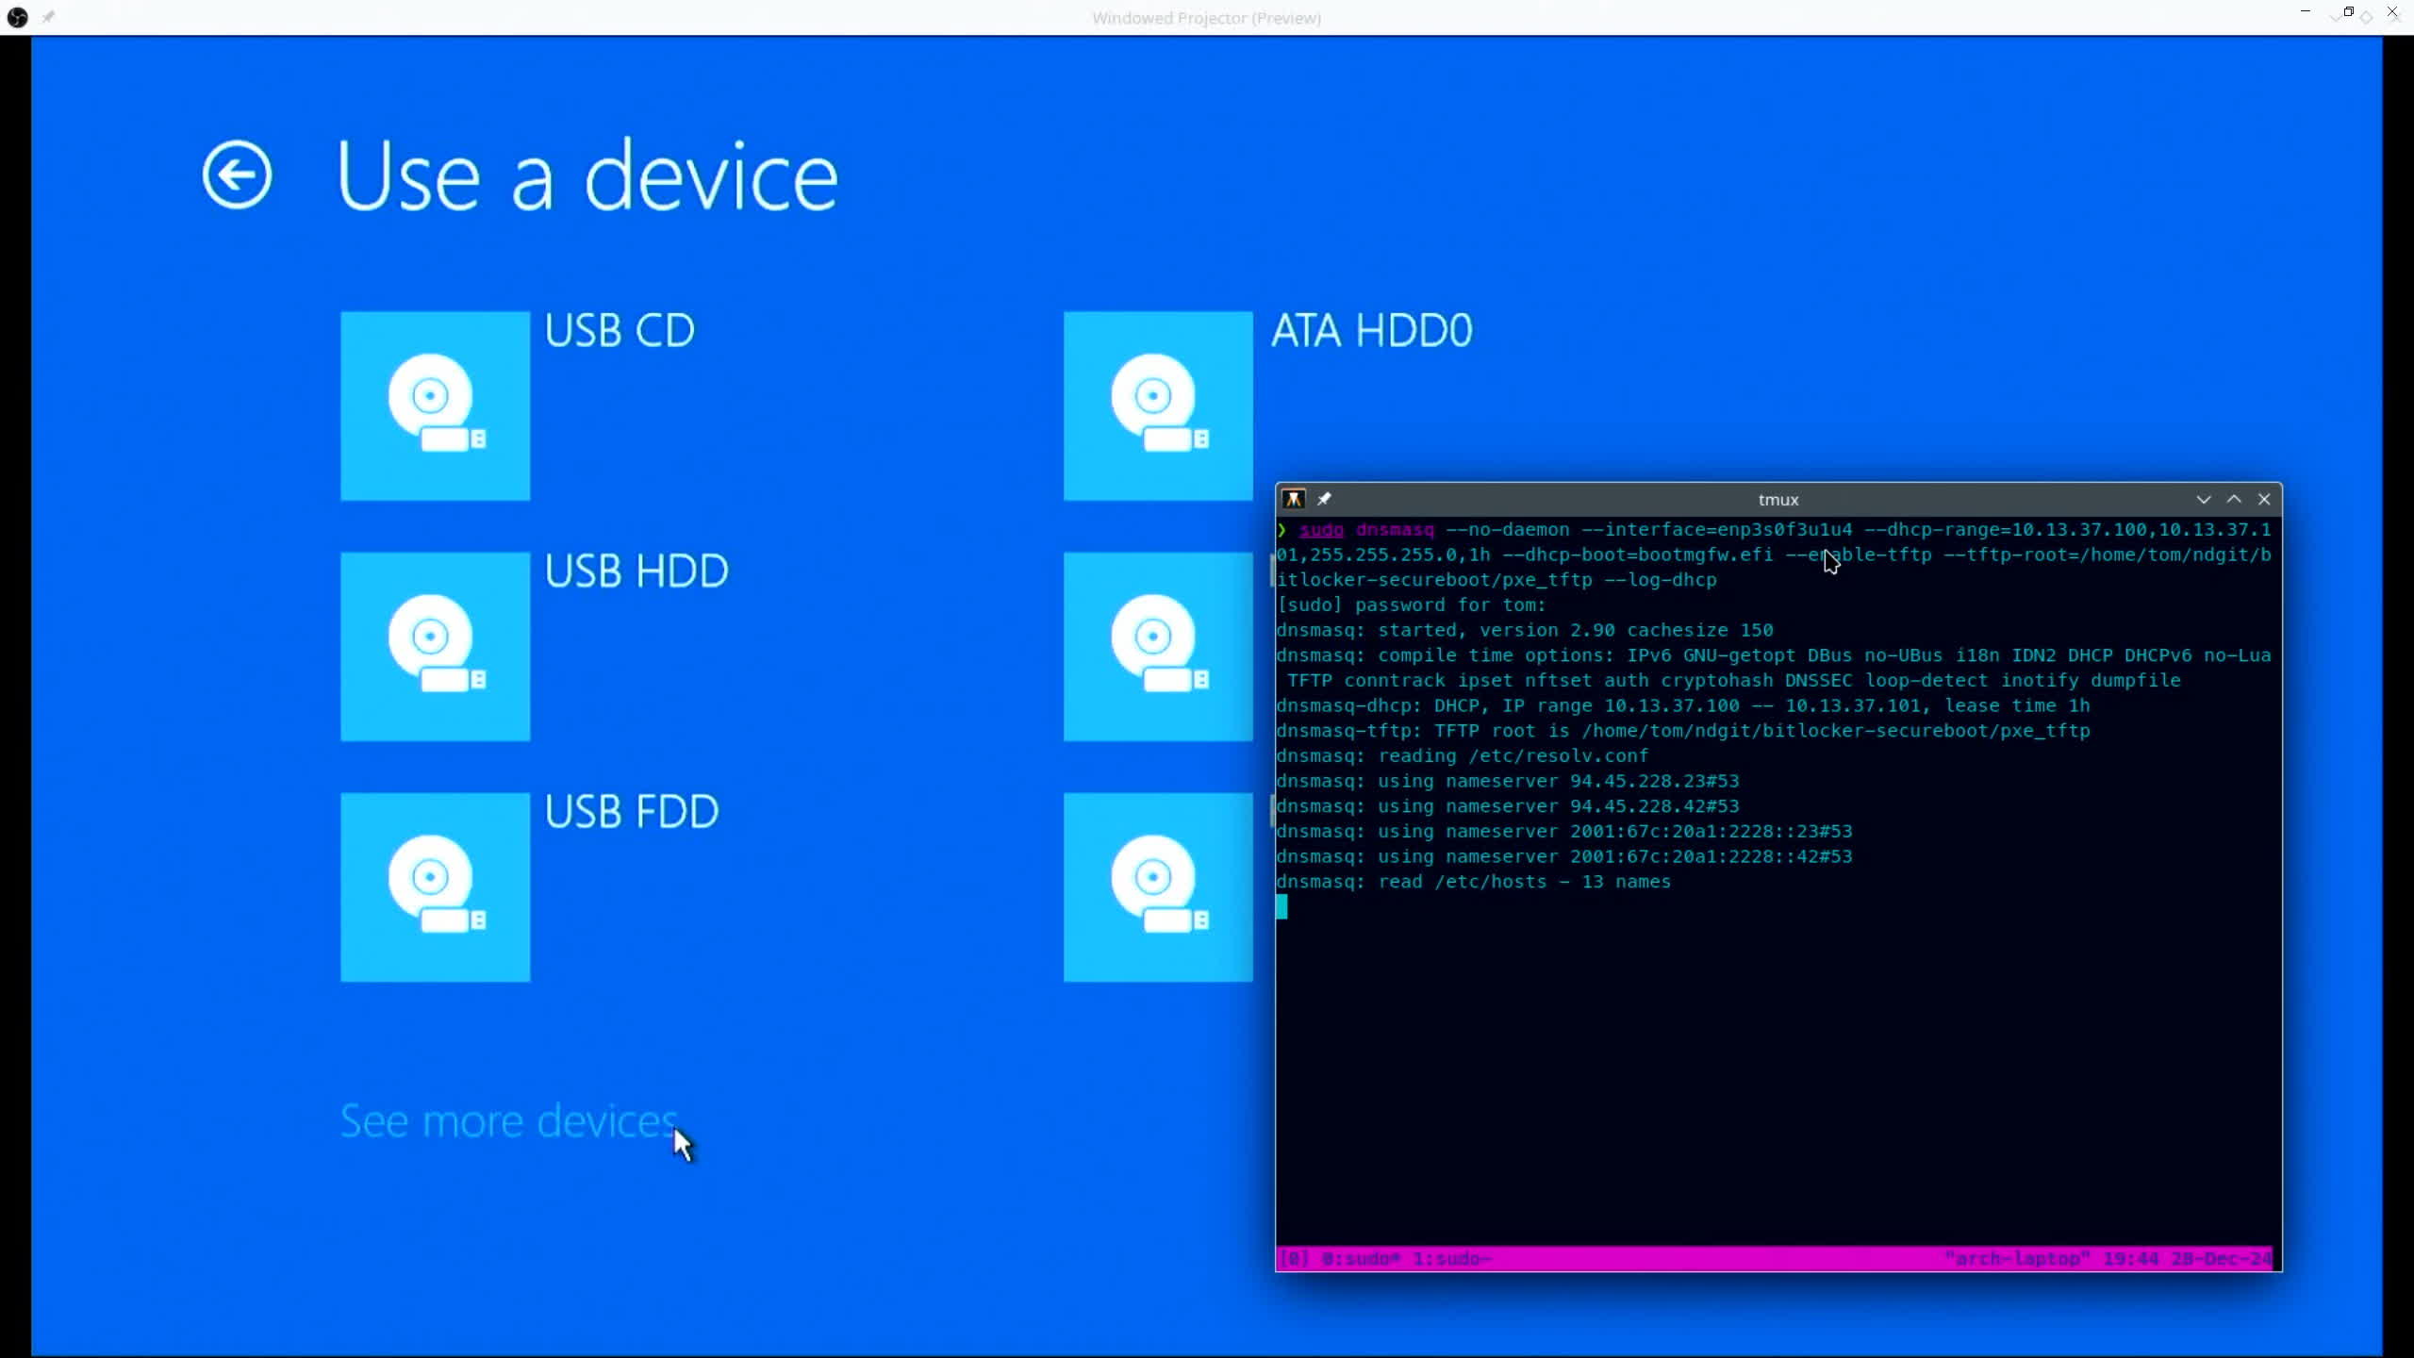Select the USB HDD device tile
Image resolution: width=2414 pixels, height=1358 pixels.
click(435, 646)
